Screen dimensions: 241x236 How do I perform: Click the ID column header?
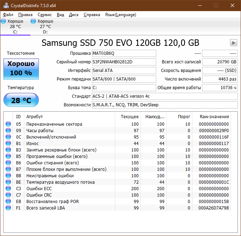coord(18,117)
